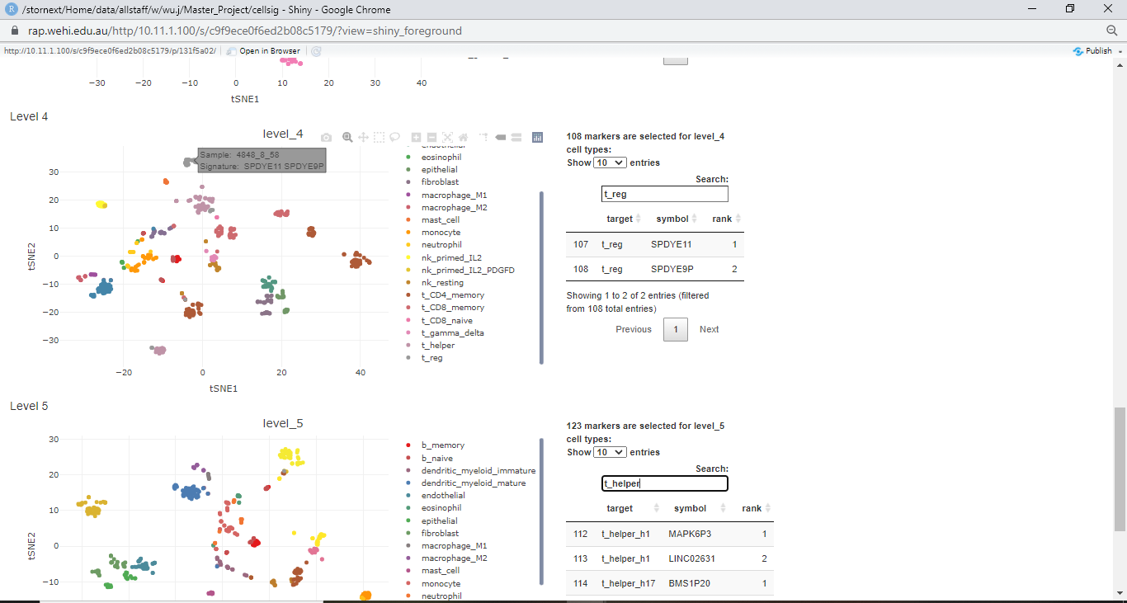Viewport: 1127px width, 603px height.
Task: Zoom in on the level_4 plot
Action: [x=416, y=137]
